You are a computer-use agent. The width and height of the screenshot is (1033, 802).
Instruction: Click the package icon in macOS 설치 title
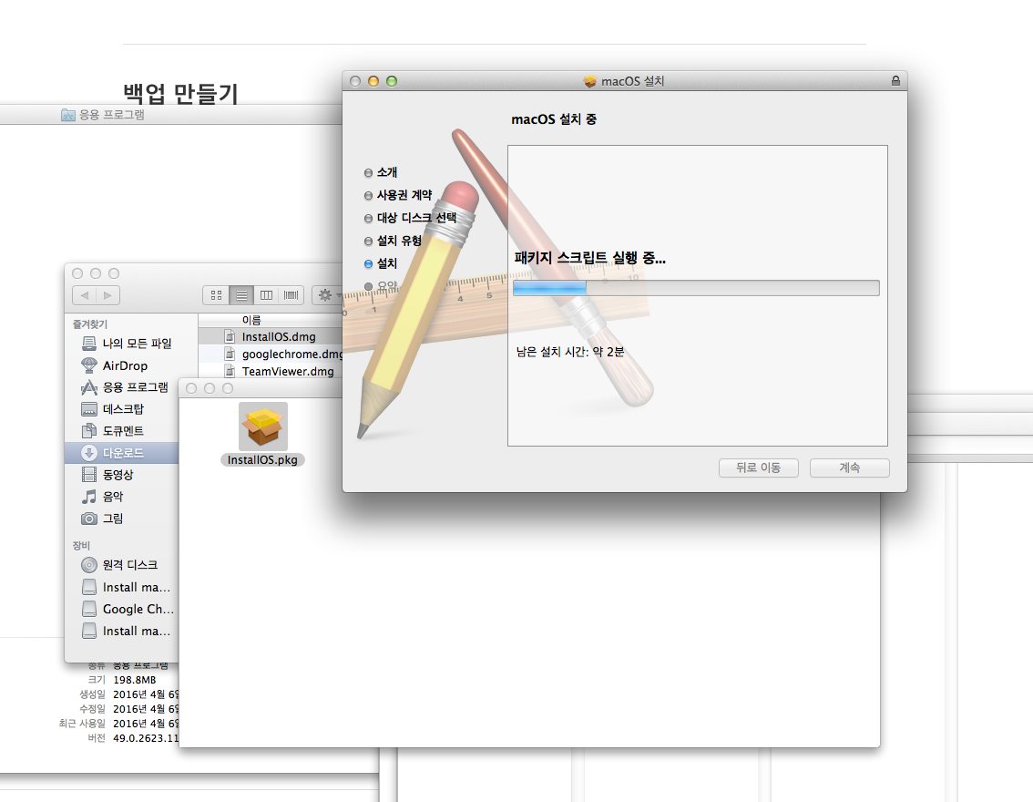point(589,81)
